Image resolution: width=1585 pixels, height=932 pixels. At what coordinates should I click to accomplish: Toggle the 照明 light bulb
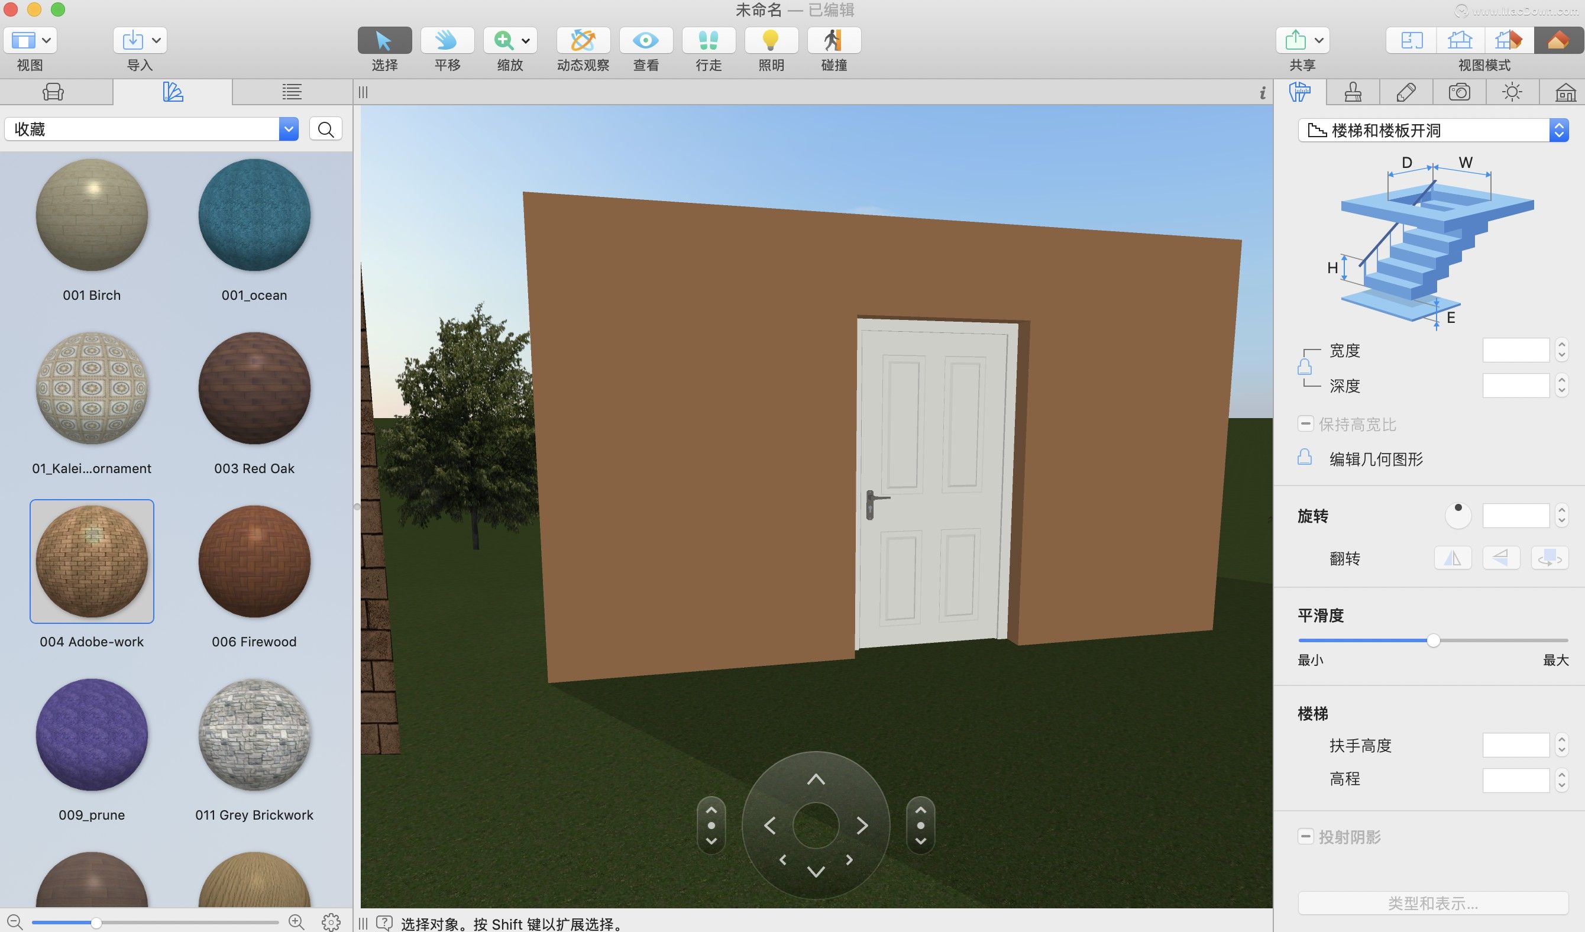pos(771,40)
